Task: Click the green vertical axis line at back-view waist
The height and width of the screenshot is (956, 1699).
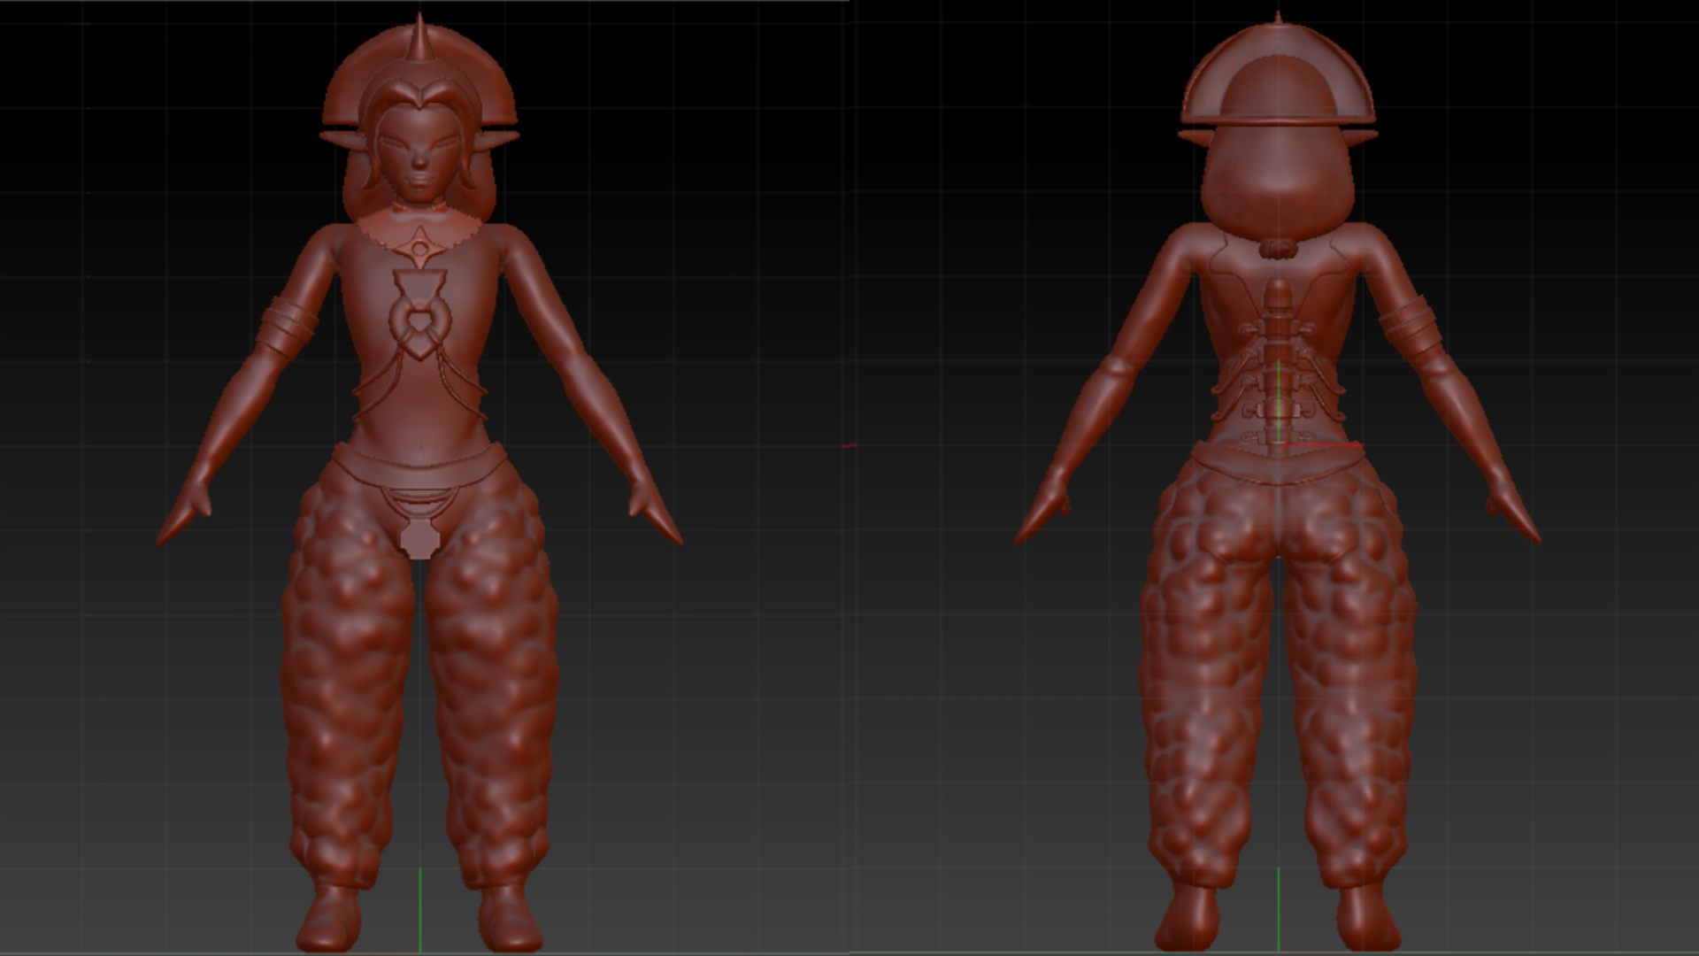Action: pos(1279,403)
